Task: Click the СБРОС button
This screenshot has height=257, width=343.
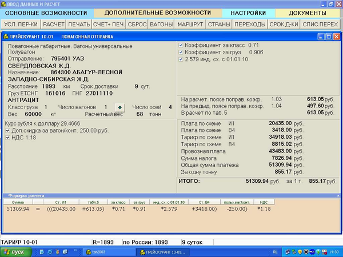Action: coord(137,24)
